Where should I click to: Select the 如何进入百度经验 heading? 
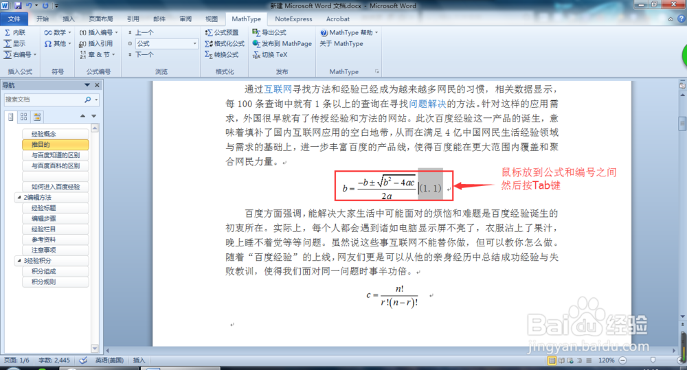click(55, 187)
